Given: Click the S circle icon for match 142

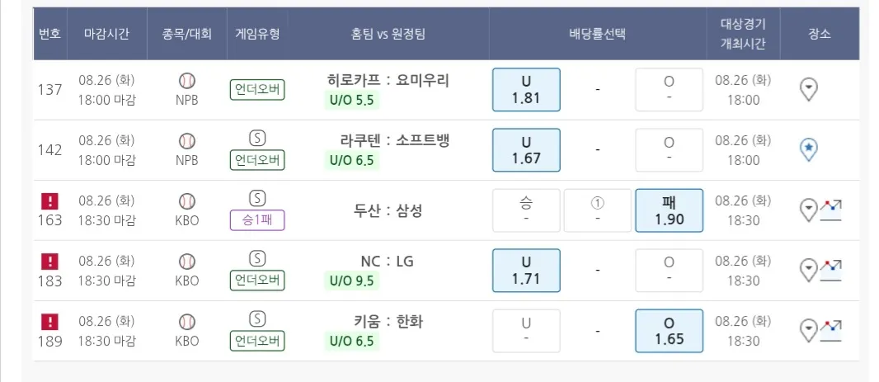Looking at the screenshot, I should coord(257,138).
